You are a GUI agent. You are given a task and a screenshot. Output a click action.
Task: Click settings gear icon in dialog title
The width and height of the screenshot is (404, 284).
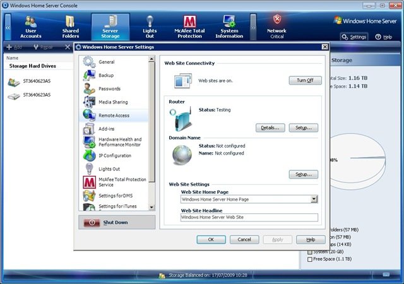pos(78,47)
